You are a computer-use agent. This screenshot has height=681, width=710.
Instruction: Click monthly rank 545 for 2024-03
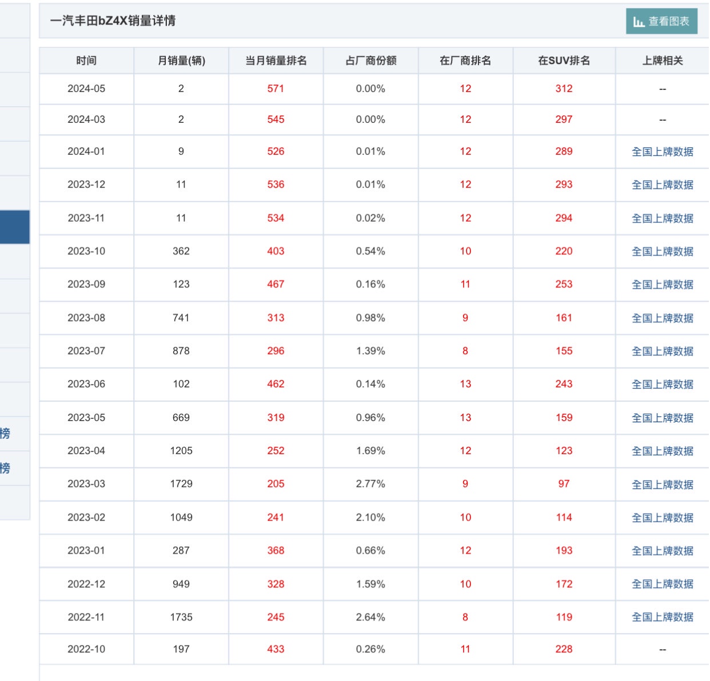point(276,119)
